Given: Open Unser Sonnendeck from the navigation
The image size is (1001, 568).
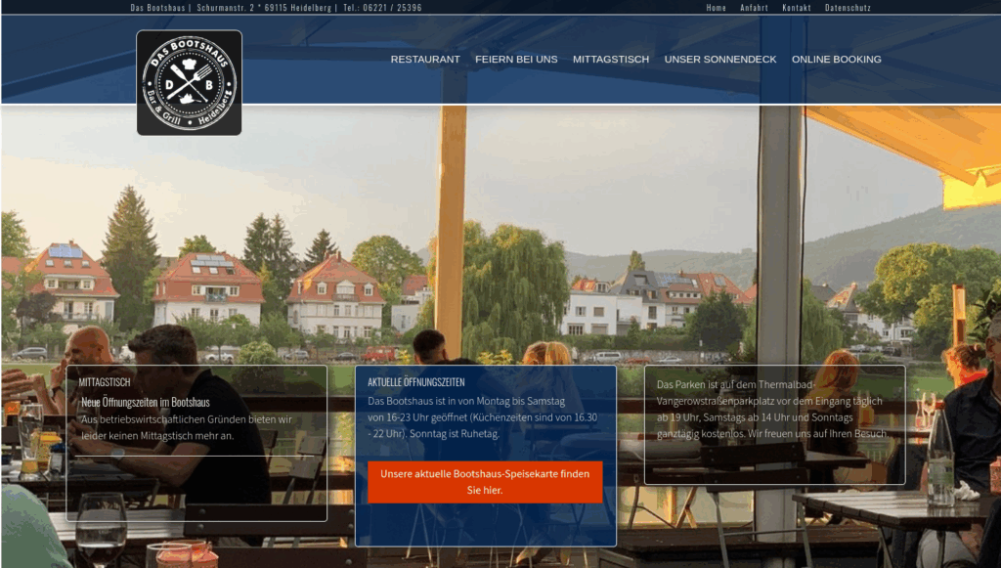Looking at the screenshot, I should pyautogui.click(x=719, y=60).
